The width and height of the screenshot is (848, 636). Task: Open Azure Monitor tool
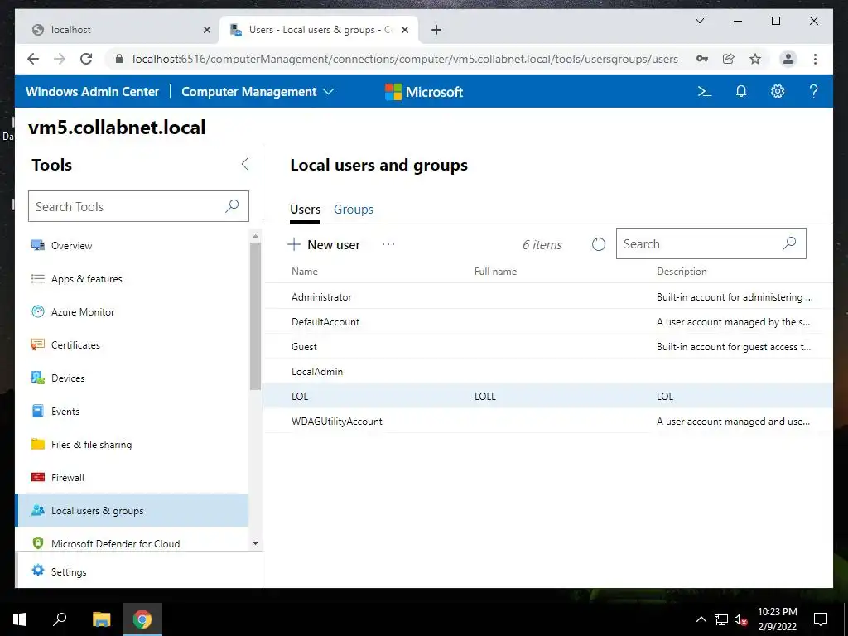point(132,311)
